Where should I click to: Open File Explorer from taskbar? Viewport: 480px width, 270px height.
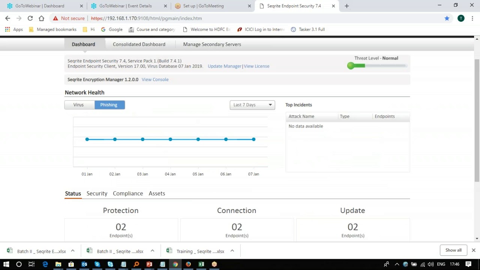[x=58, y=264]
